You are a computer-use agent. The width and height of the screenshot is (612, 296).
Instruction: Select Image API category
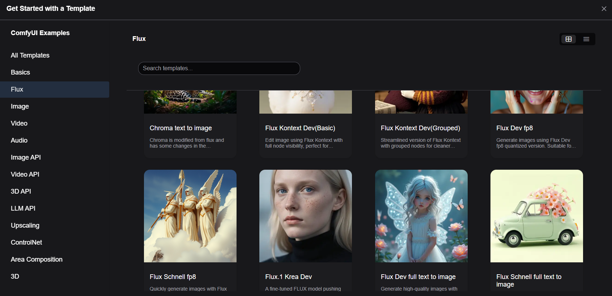55,157
